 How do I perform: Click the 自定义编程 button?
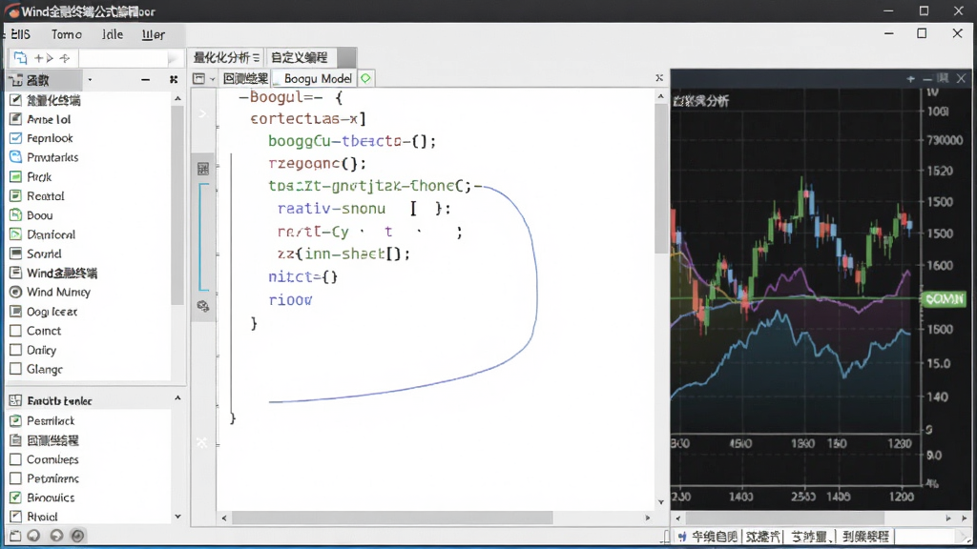click(300, 58)
